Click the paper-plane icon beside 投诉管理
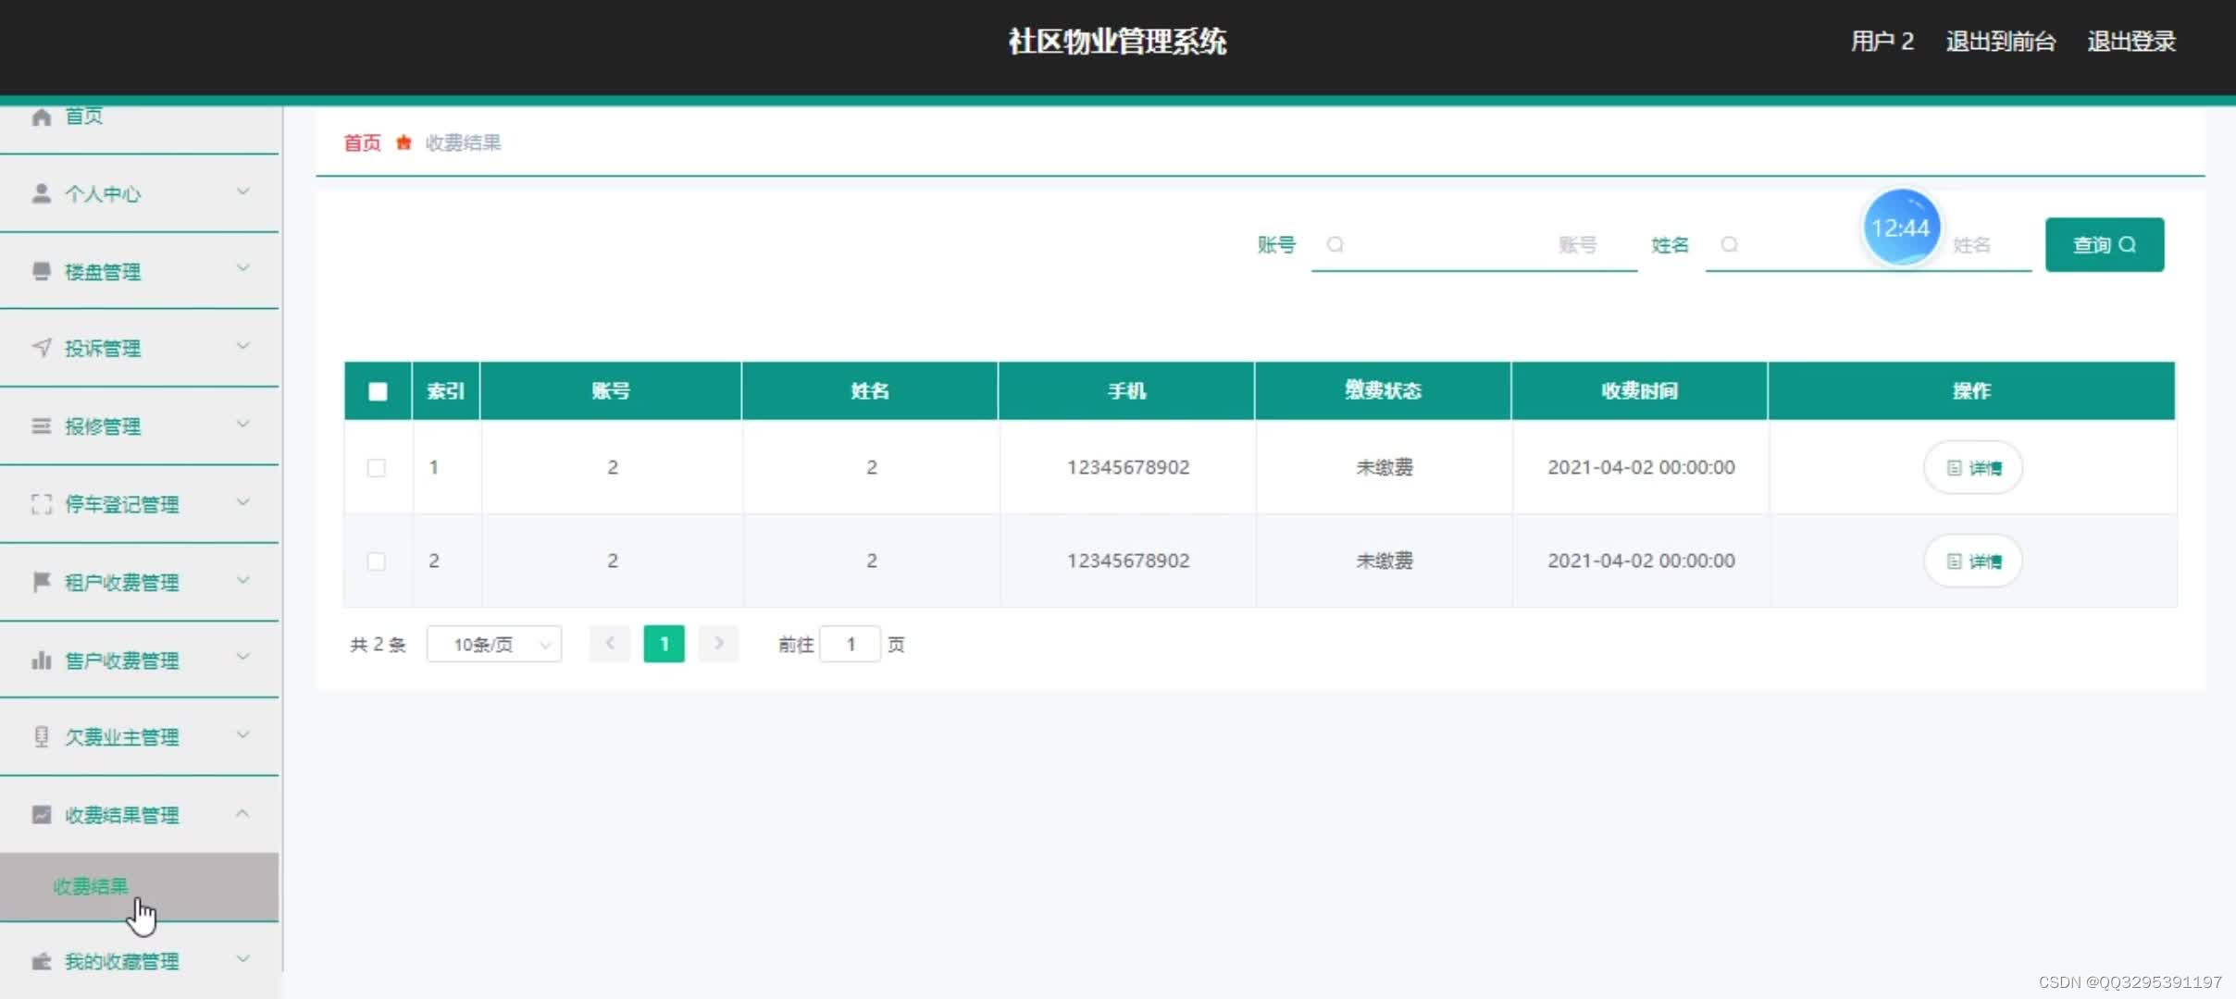Viewport: 2236px width, 999px height. pyautogui.click(x=41, y=348)
